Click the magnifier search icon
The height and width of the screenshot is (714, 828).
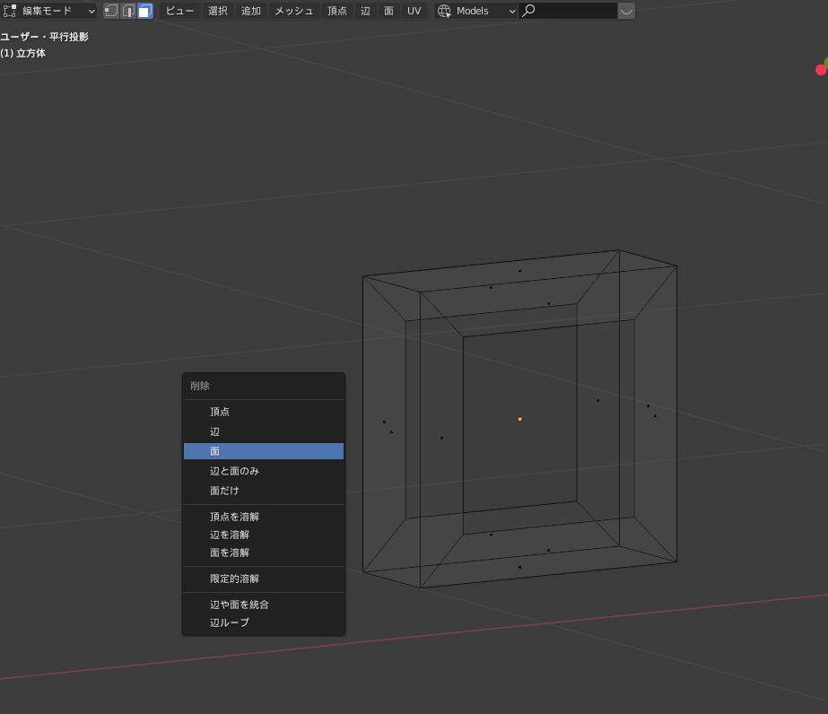point(528,11)
